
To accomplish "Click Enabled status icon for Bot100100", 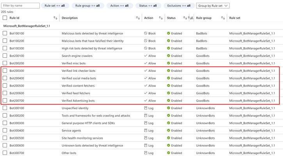I will 169,33.
